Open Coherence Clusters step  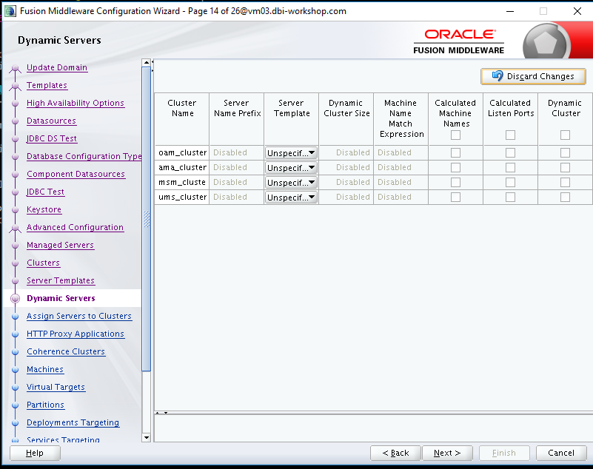[x=66, y=351]
